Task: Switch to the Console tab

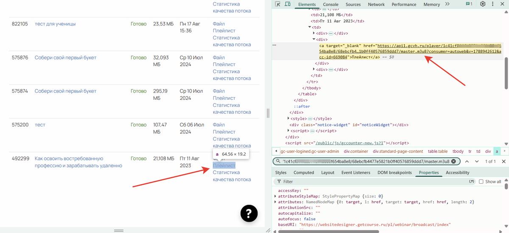Action: (x=331, y=4)
